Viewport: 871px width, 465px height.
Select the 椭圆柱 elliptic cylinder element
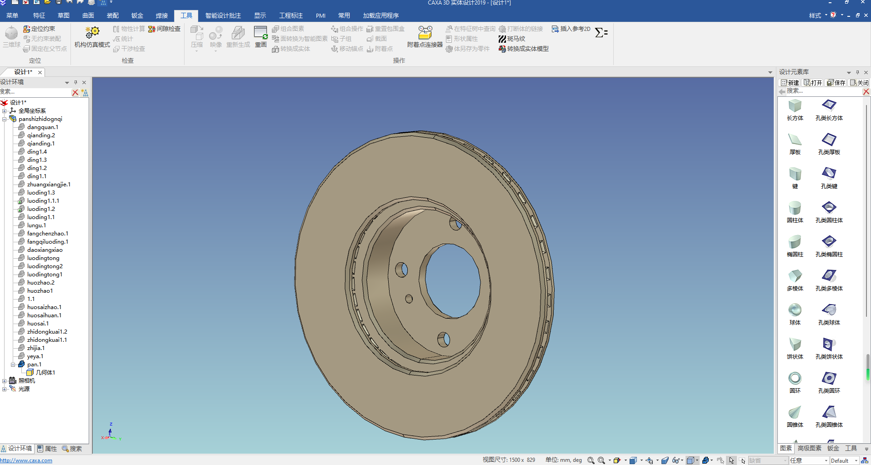pyautogui.click(x=795, y=246)
